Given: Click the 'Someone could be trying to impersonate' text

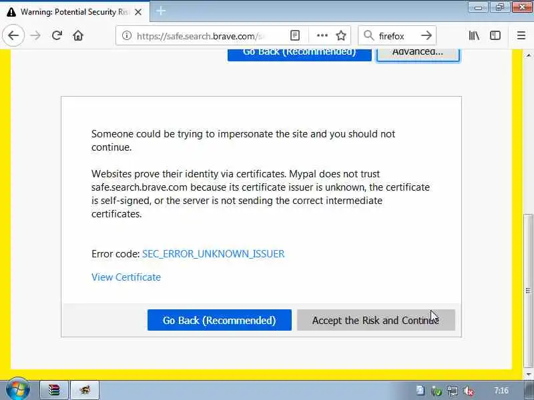Looking at the screenshot, I should pyautogui.click(x=243, y=141).
